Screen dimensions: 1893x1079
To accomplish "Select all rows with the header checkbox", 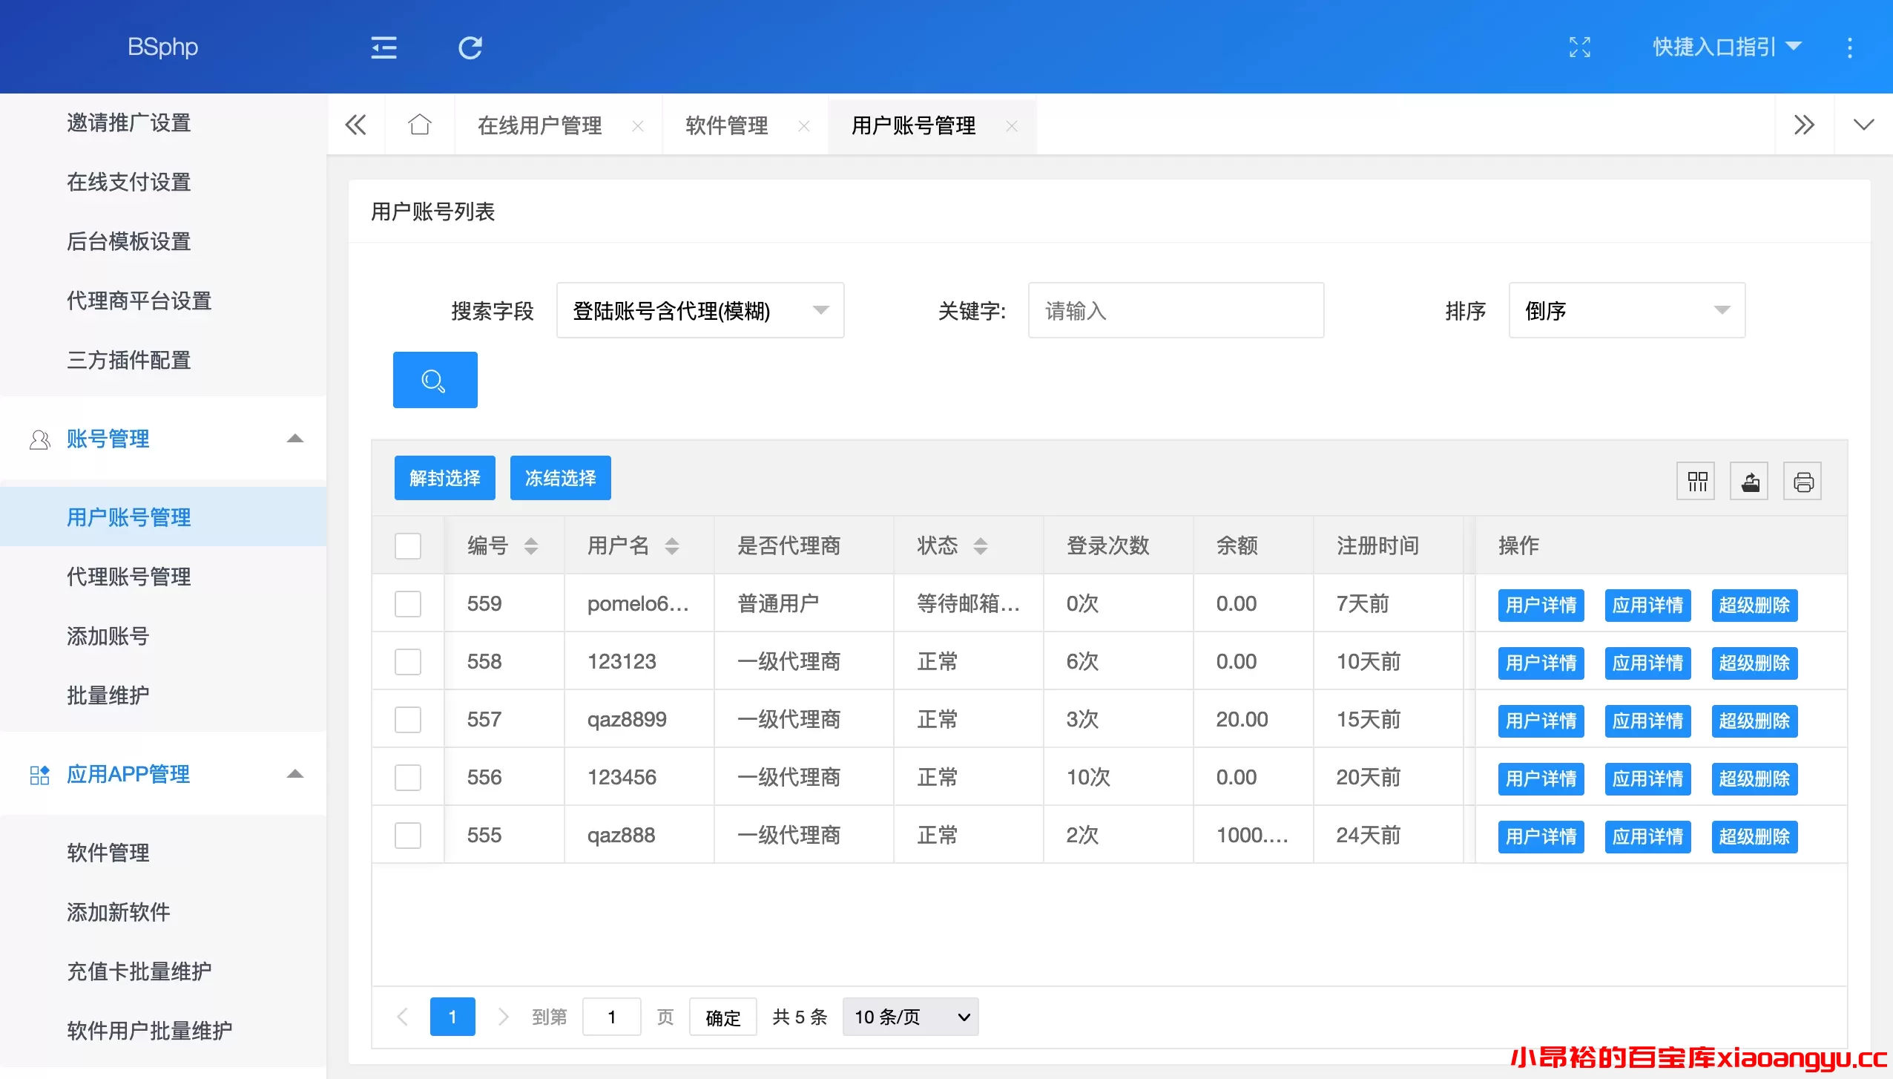I will pyautogui.click(x=408, y=545).
